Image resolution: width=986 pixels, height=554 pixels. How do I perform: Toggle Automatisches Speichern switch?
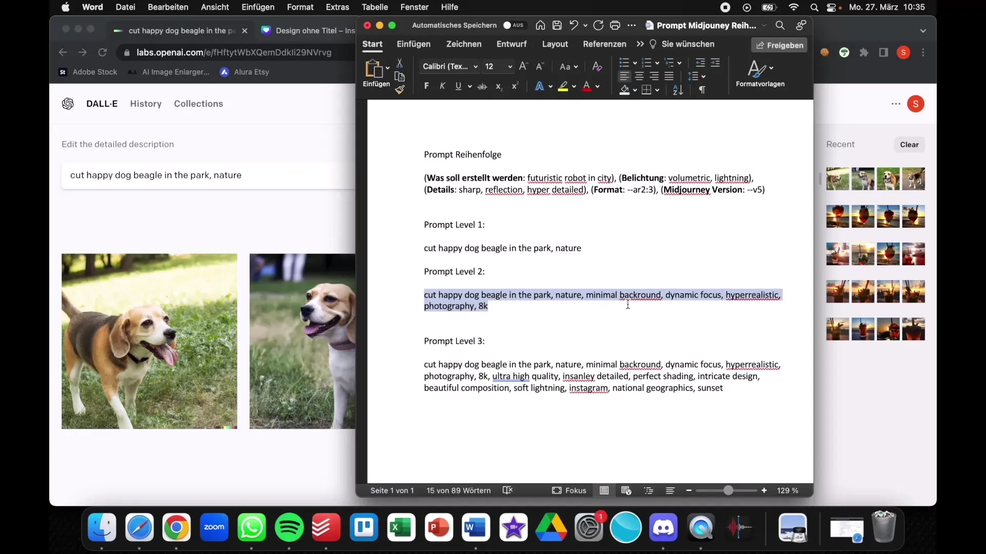point(514,25)
